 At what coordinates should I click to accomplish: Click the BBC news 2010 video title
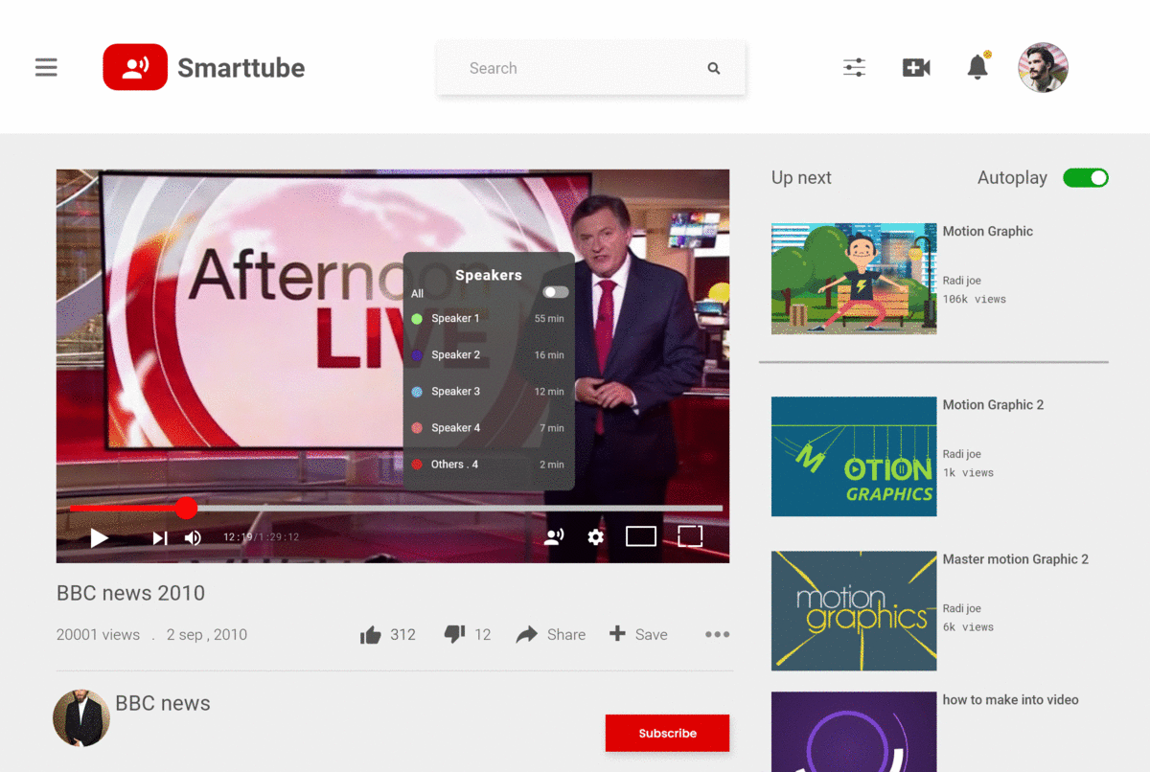pos(130,593)
